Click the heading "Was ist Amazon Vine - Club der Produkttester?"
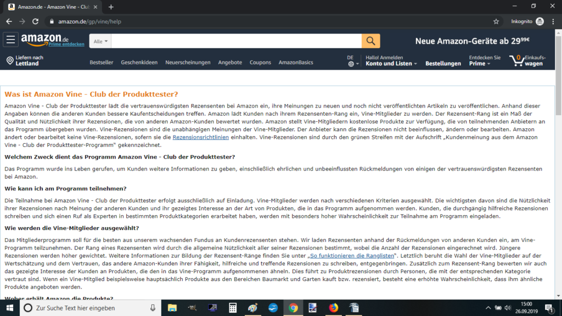 (x=91, y=94)
